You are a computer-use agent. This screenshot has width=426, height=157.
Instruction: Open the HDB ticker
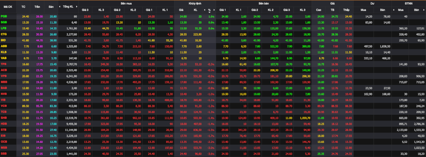4,123
